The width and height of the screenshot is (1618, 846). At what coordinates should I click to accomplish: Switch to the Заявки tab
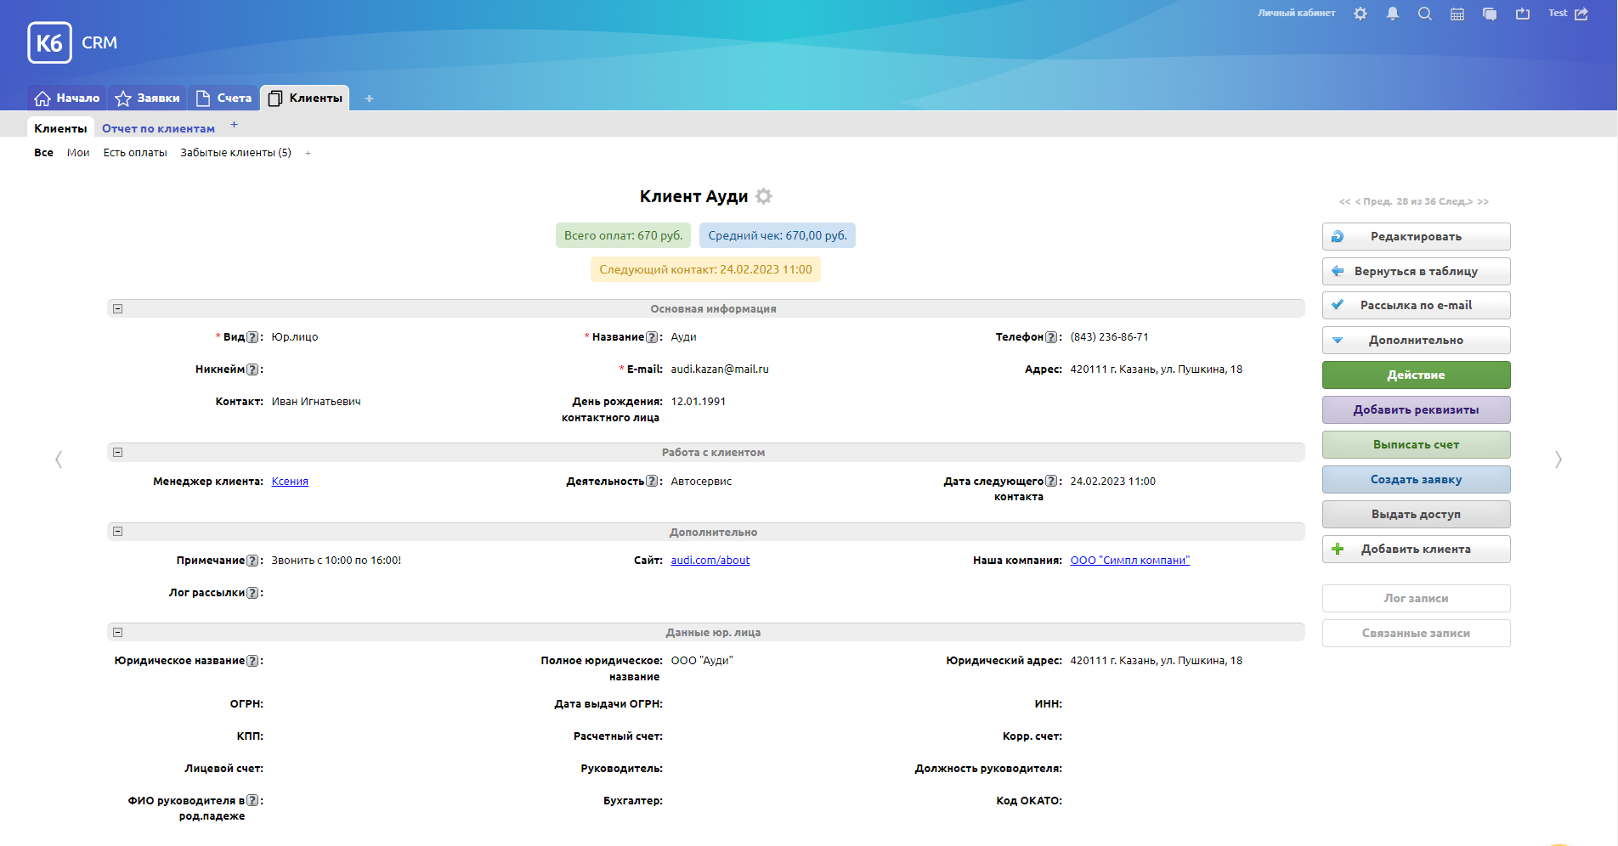coord(148,99)
